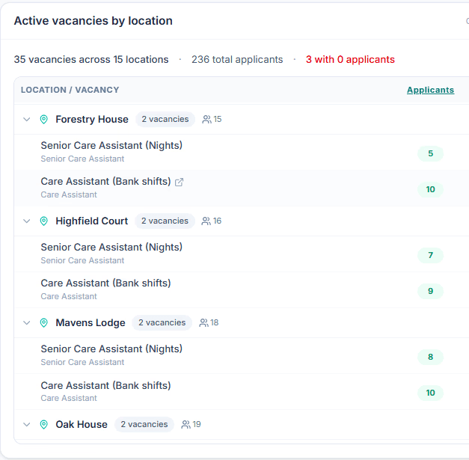Open external link for Forestry House Care Assistant

(x=179, y=183)
